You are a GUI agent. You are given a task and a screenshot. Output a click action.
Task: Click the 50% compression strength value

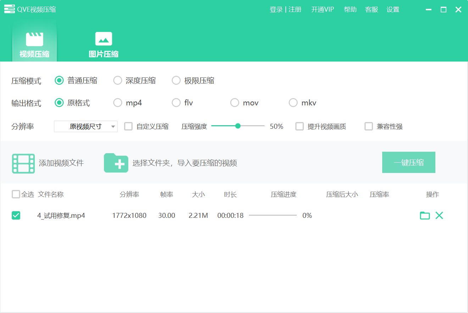point(277,126)
